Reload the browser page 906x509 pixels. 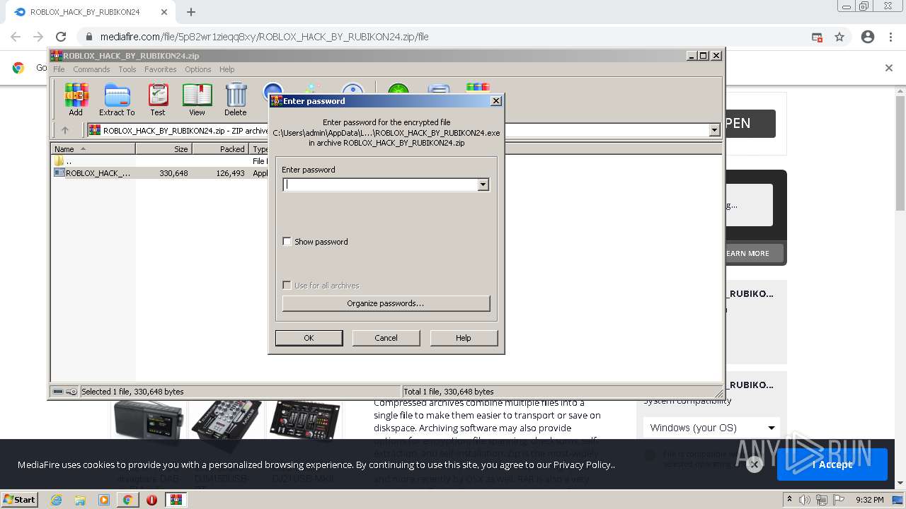tap(61, 37)
